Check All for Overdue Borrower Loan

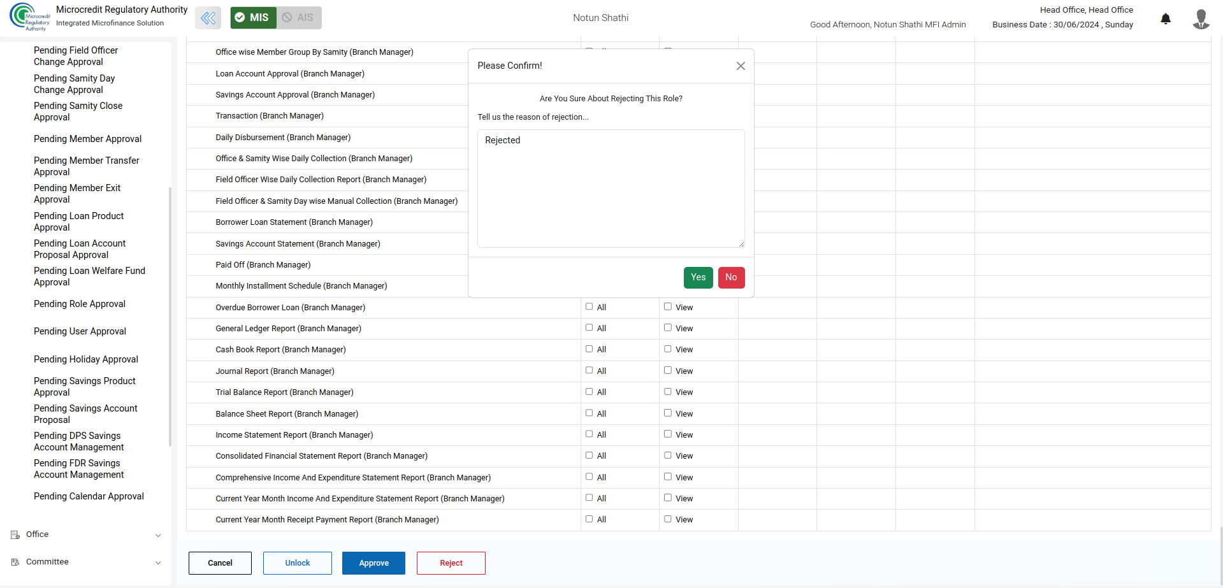point(589,307)
